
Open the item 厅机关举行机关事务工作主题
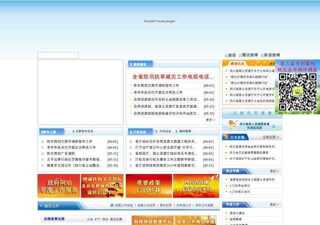[166, 159]
